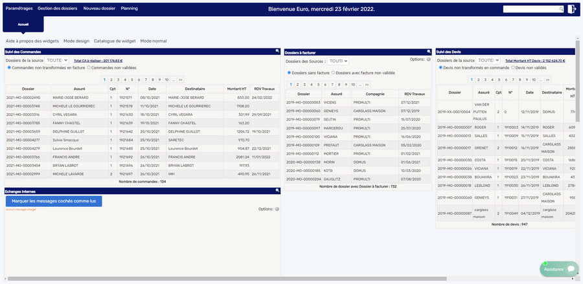Click the logout door icon

pos(572,9)
